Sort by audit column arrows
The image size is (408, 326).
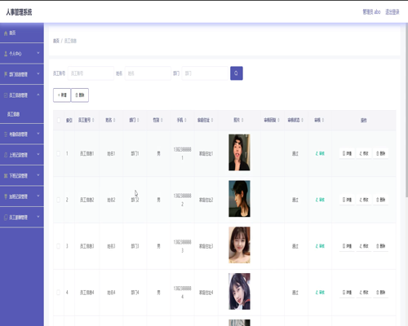[322, 120]
